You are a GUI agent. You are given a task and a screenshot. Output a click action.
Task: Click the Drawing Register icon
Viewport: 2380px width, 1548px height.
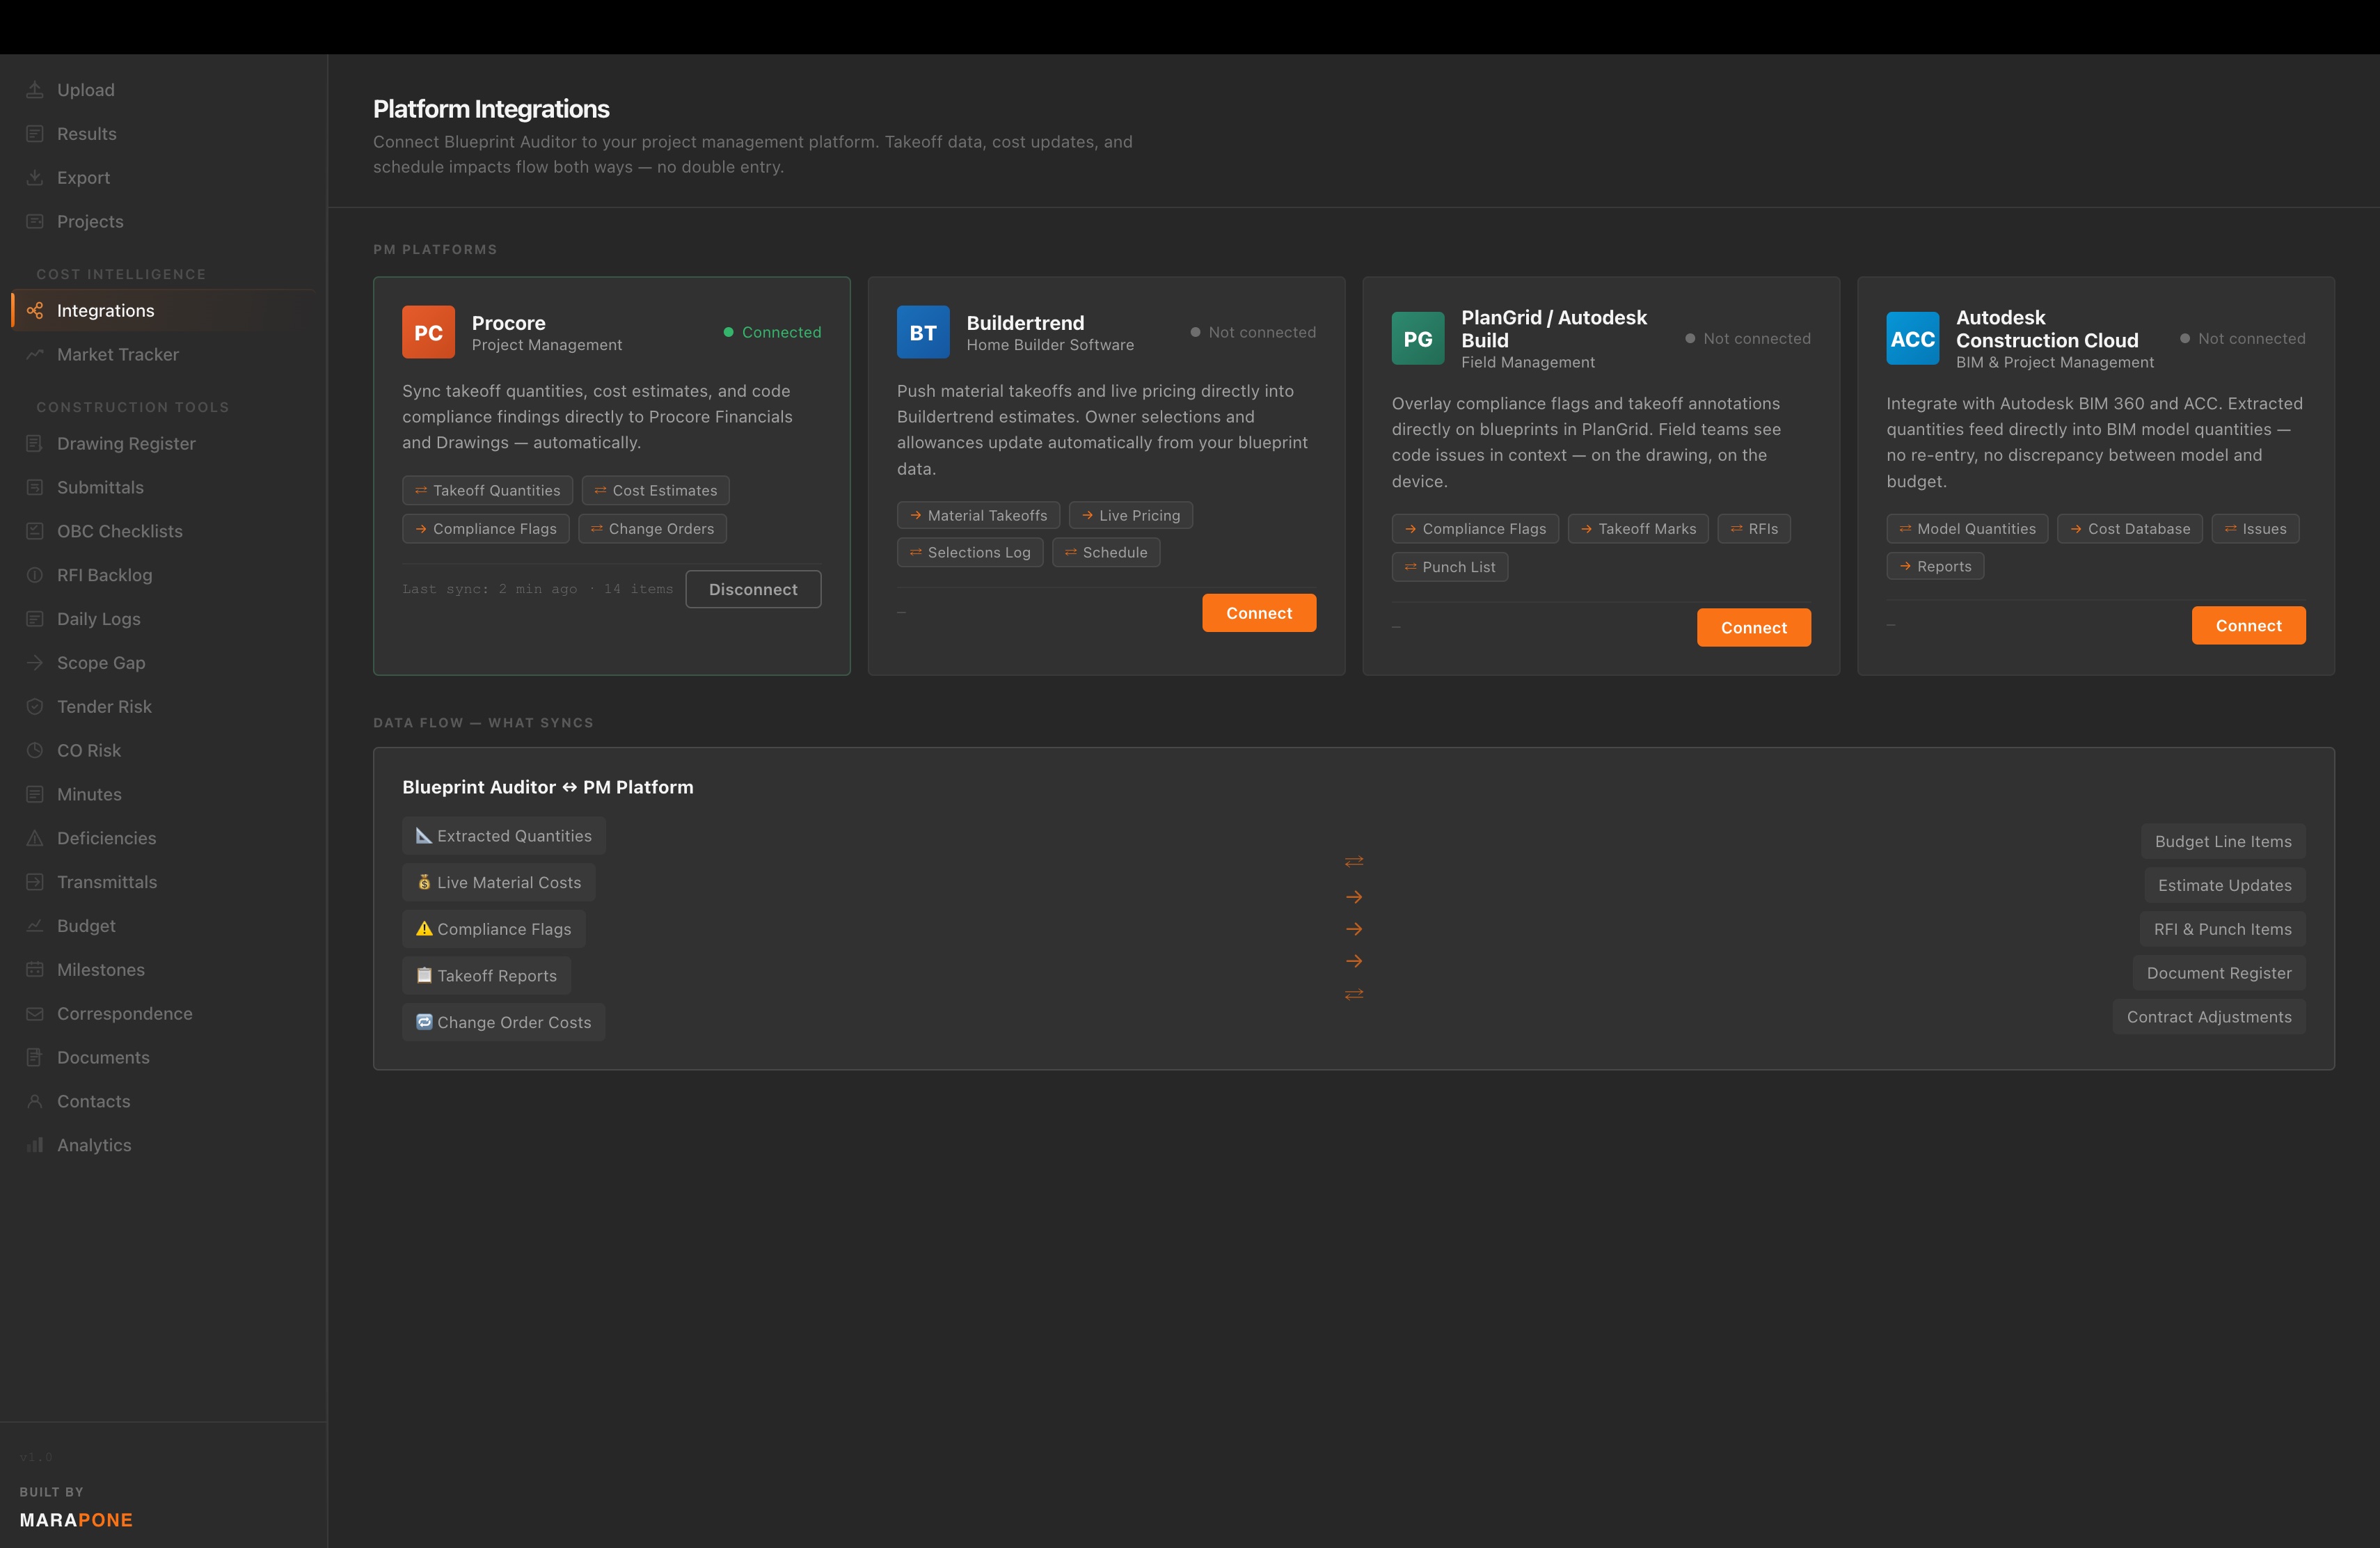[35, 444]
